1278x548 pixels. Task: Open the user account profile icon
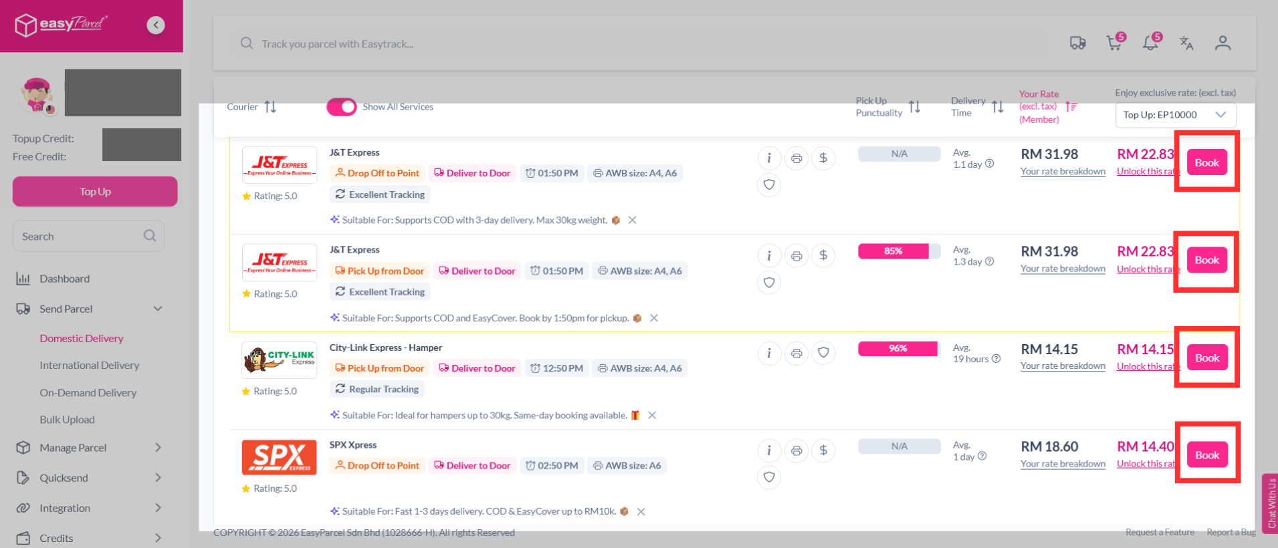tap(1222, 43)
